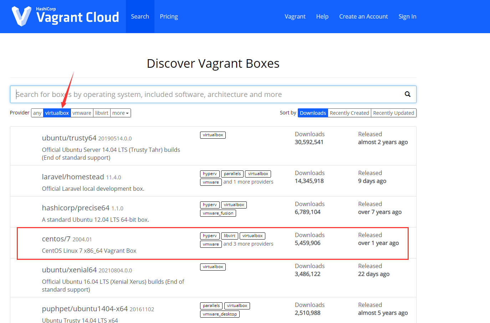
Task: Click the libvirt tag on centos/7
Action: tap(229, 236)
